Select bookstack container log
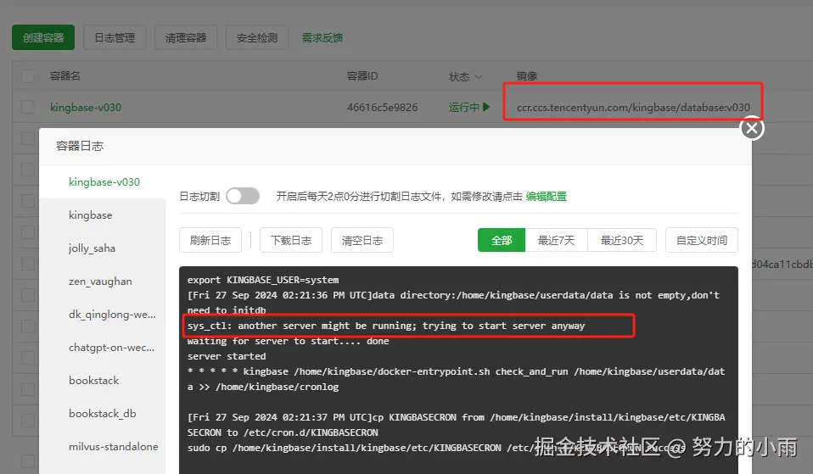 point(103,381)
